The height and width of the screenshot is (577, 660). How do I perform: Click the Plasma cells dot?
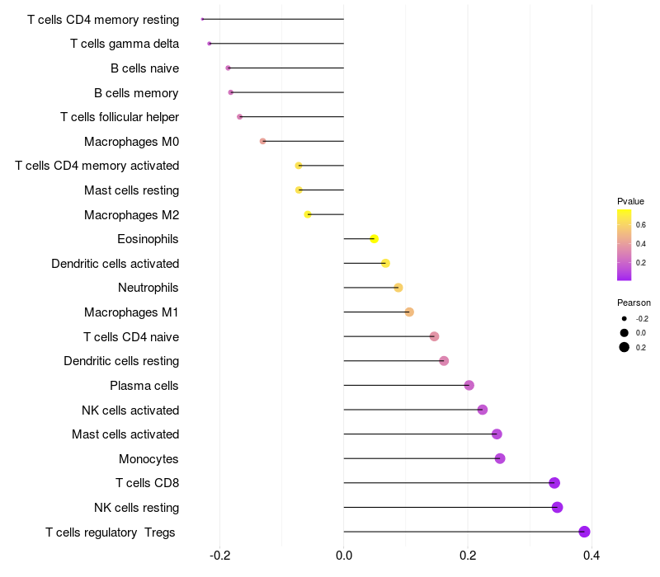coord(469,385)
